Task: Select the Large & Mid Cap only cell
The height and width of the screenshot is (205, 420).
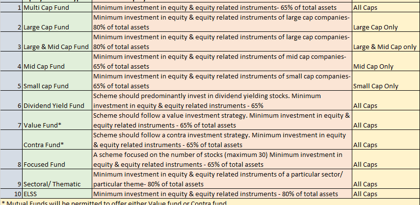Action: click(386, 42)
